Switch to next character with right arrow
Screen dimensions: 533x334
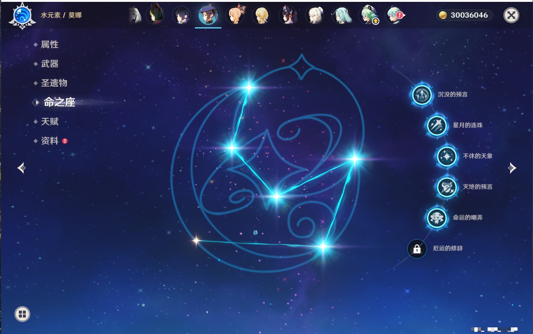tap(512, 168)
